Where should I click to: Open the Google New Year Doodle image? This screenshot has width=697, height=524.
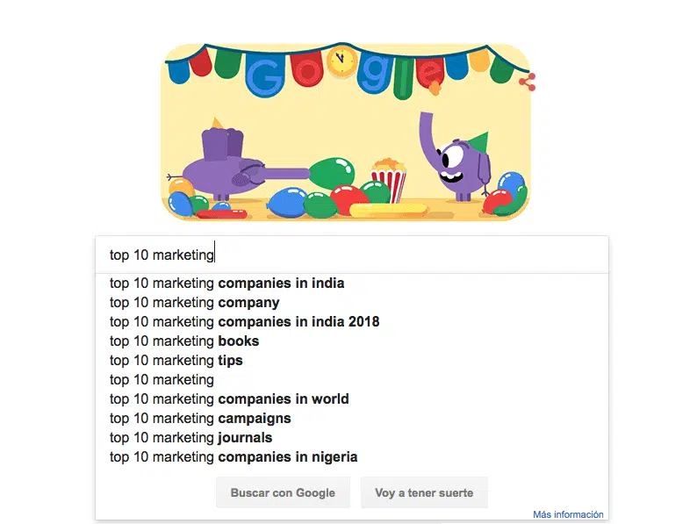[x=347, y=132]
